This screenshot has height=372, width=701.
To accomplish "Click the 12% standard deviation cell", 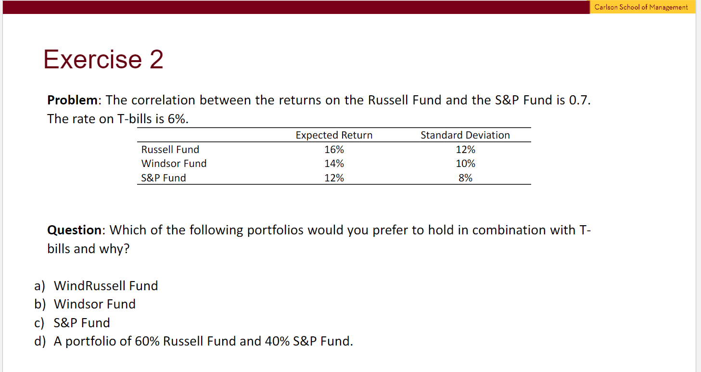I will 465,150.
